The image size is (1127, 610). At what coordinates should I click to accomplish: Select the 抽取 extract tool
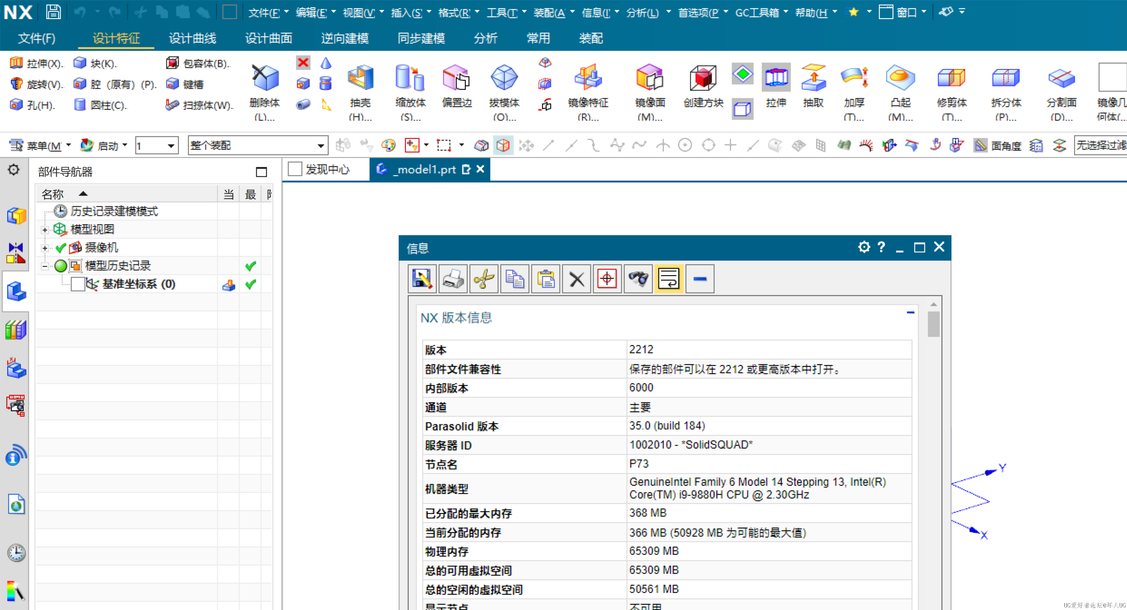tap(813, 86)
